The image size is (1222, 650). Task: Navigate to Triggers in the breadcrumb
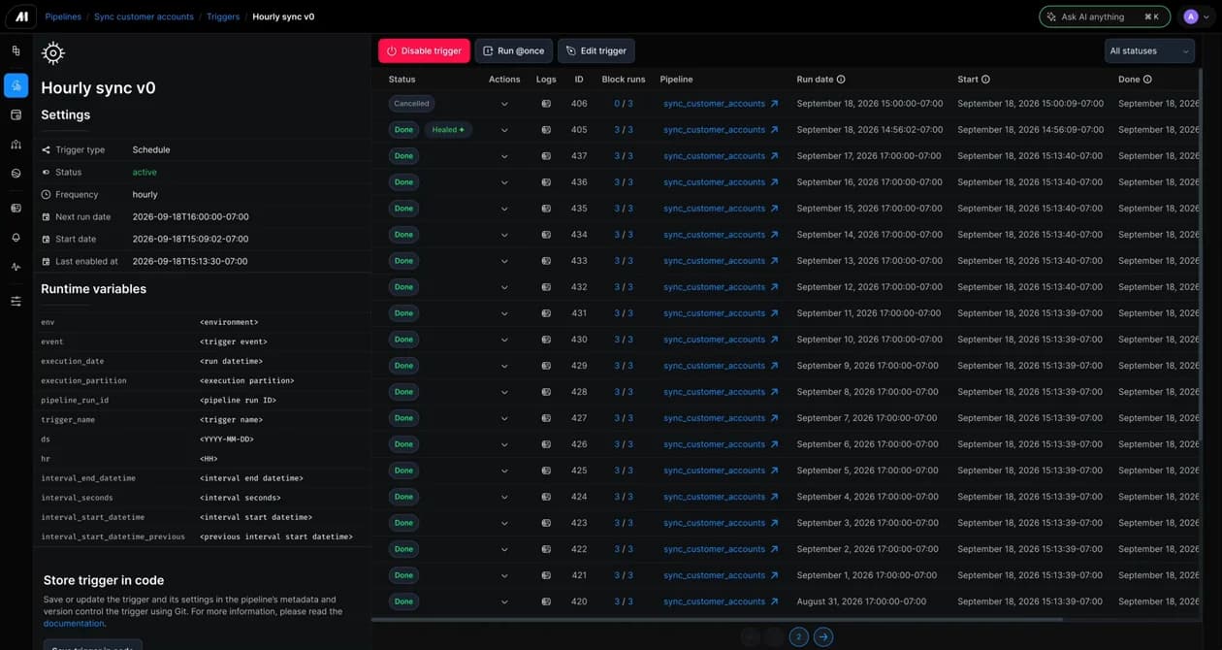coord(223,16)
